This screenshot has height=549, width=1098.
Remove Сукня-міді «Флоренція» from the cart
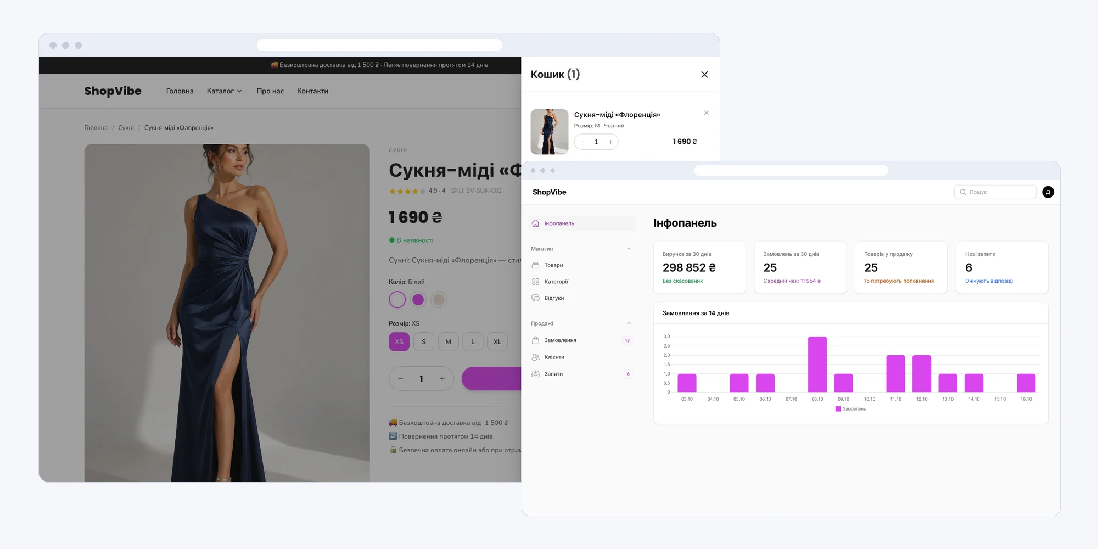pyautogui.click(x=707, y=113)
